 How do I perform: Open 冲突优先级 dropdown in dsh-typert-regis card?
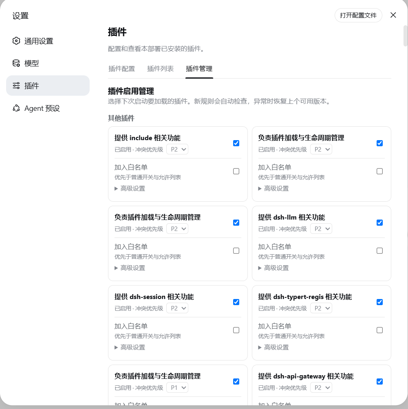click(x=321, y=308)
